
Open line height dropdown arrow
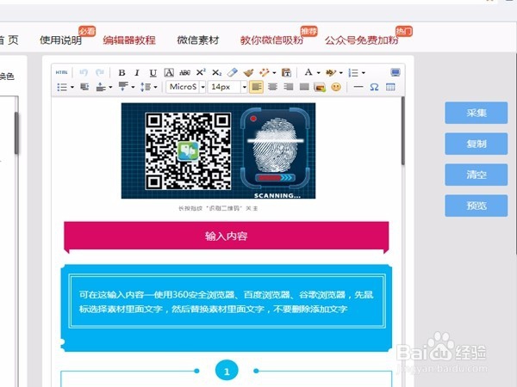(155, 87)
